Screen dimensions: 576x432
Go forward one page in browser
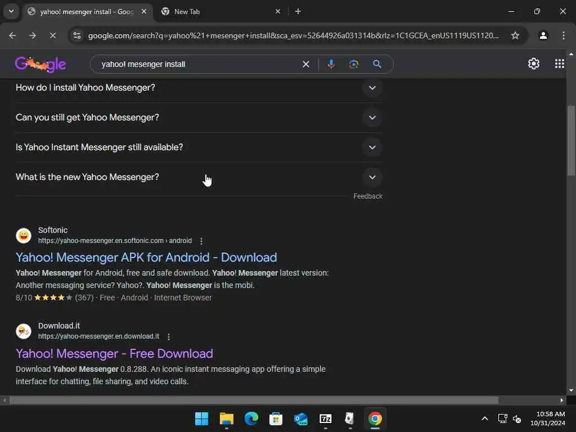pos(33,35)
